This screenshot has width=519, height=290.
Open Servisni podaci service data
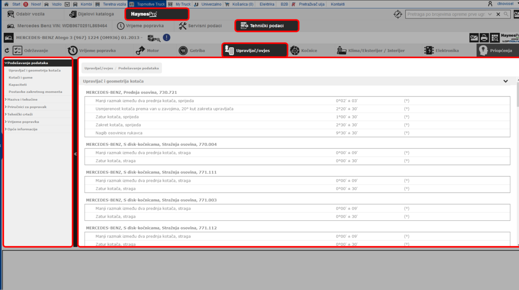[200, 26]
